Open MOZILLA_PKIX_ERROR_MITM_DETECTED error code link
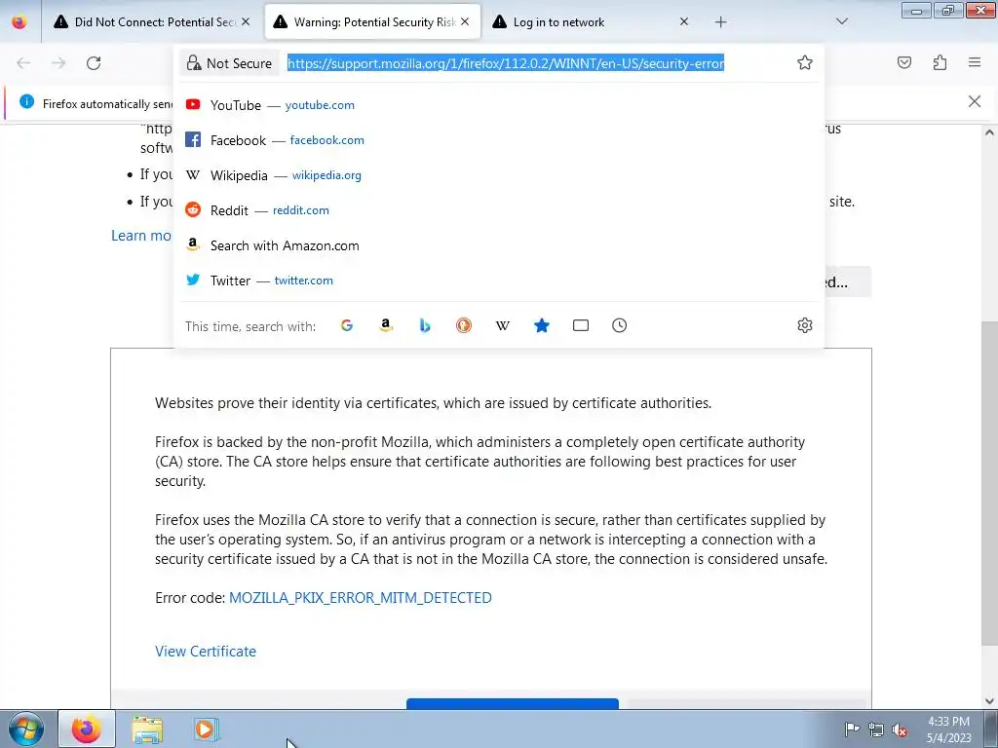Image resolution: width=998 pixels, height=748 pixels. click(361, 598)
